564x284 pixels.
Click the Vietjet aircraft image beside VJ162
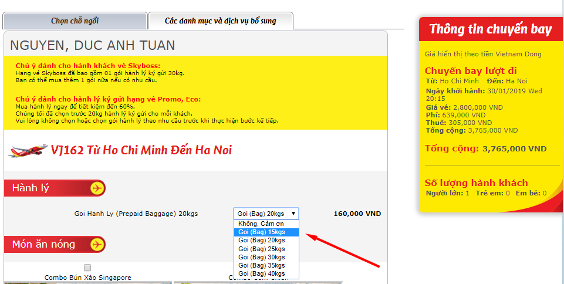(x=28, y=150)
